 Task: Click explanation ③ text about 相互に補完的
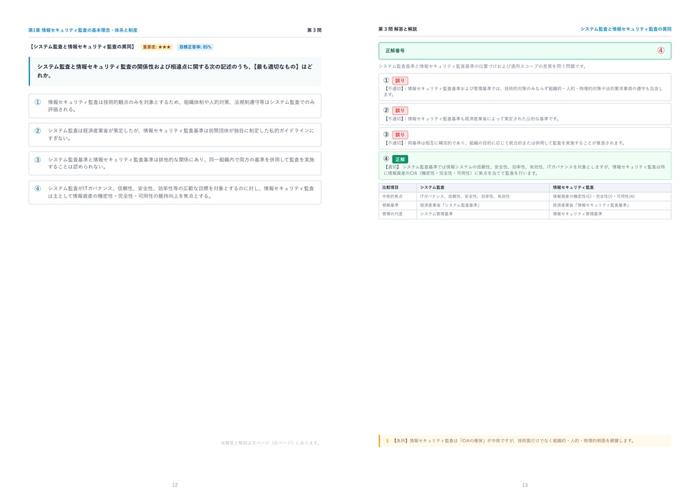(x=504, y=144)
